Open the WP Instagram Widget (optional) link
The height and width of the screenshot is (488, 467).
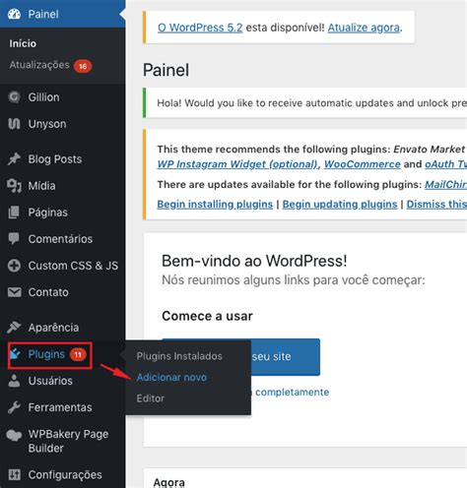[237, 164]
